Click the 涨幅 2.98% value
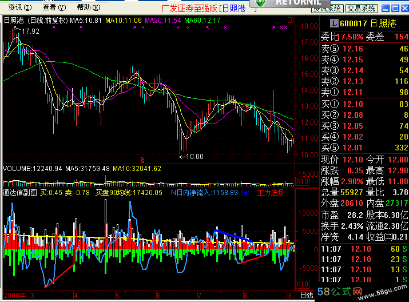Image resolution: width=409 pixels, height=302 pixels. pos(352,181)
